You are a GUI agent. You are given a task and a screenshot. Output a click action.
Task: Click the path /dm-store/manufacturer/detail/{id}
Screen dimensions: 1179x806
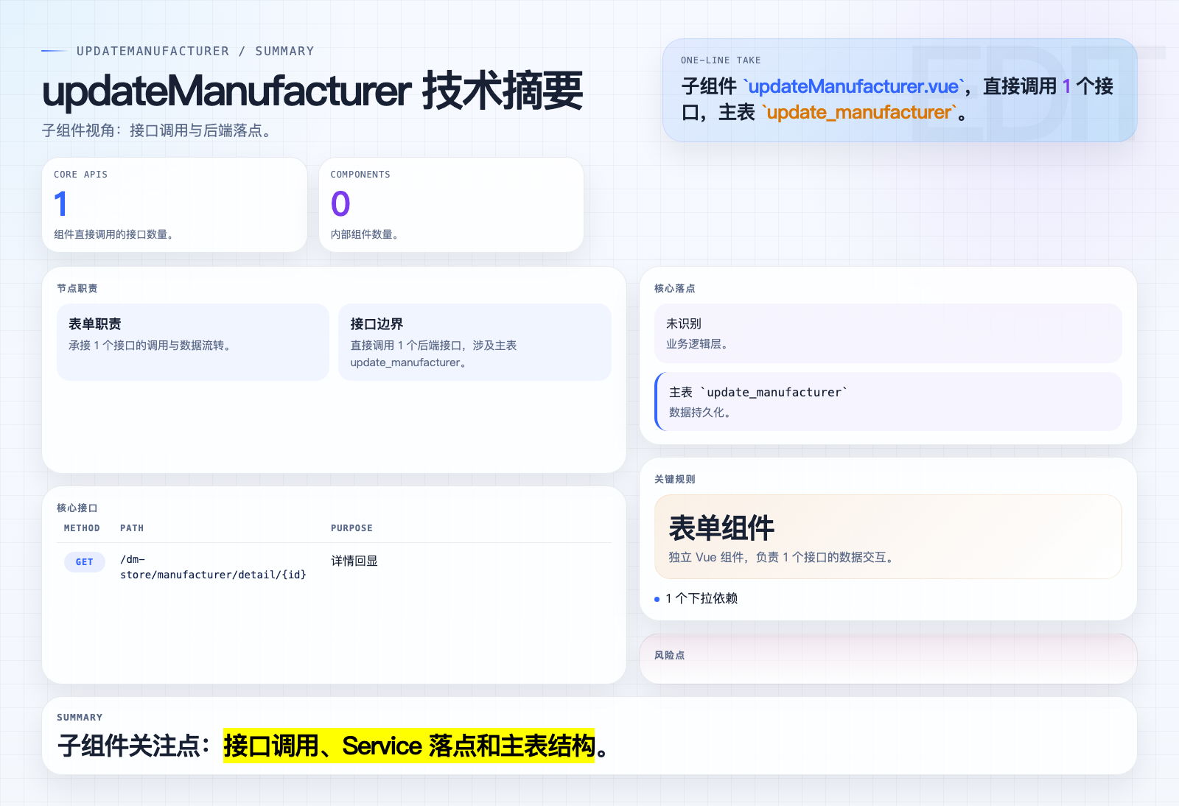pyautogui.click(x=213, y=567)
